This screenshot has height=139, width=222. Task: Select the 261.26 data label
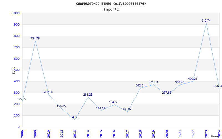(88, 95)
